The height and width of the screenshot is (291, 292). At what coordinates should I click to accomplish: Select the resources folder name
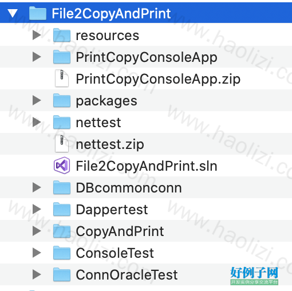[108, 36]
